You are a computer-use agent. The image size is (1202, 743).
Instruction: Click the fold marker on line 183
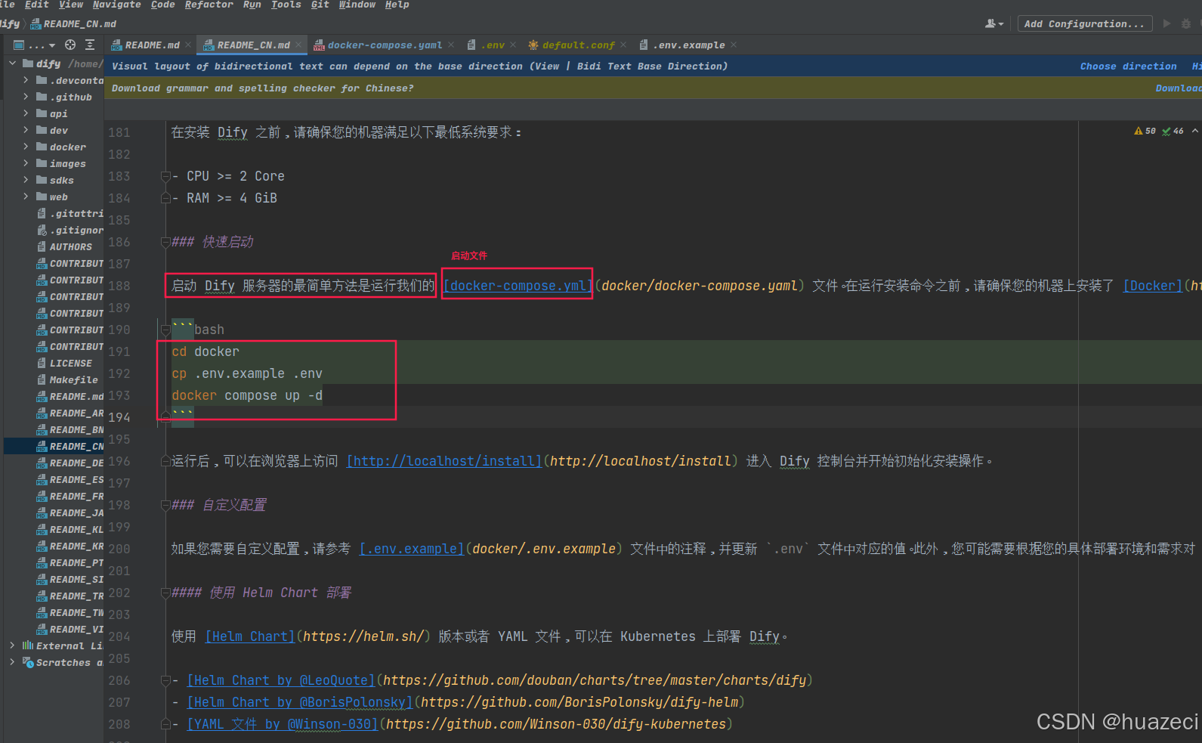(165, 177)
